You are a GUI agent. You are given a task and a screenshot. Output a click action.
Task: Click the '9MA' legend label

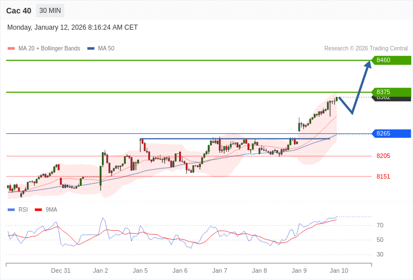[51, 209]
